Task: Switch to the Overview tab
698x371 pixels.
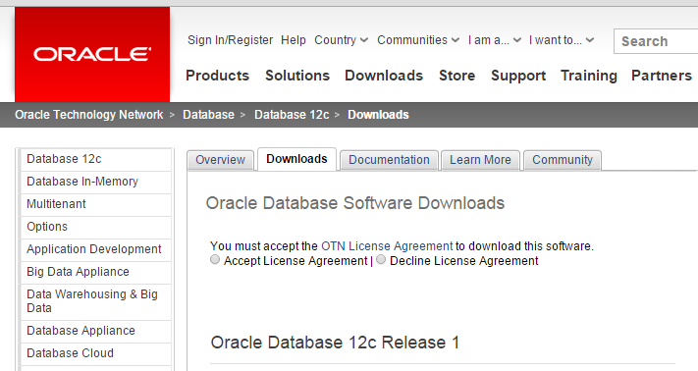Action: pyautogui.click(x=220, y=160)
